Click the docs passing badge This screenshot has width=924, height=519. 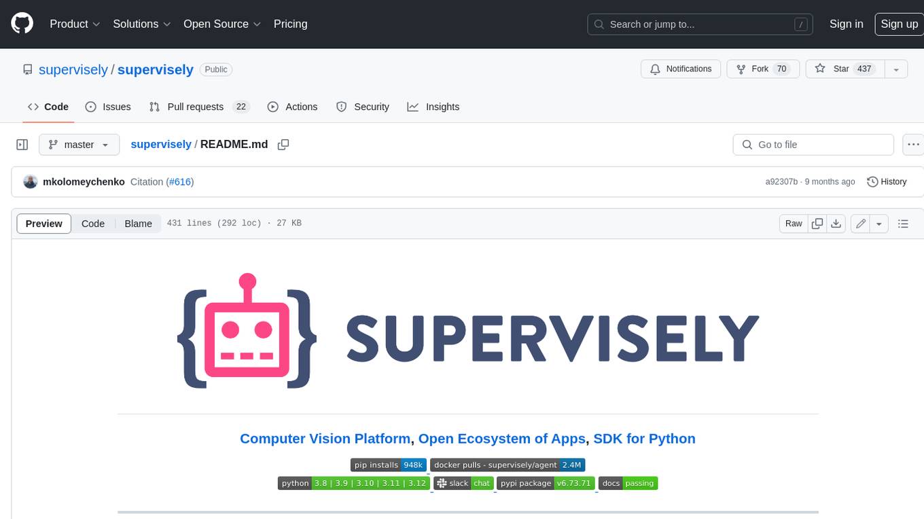[x=628, y=483]
